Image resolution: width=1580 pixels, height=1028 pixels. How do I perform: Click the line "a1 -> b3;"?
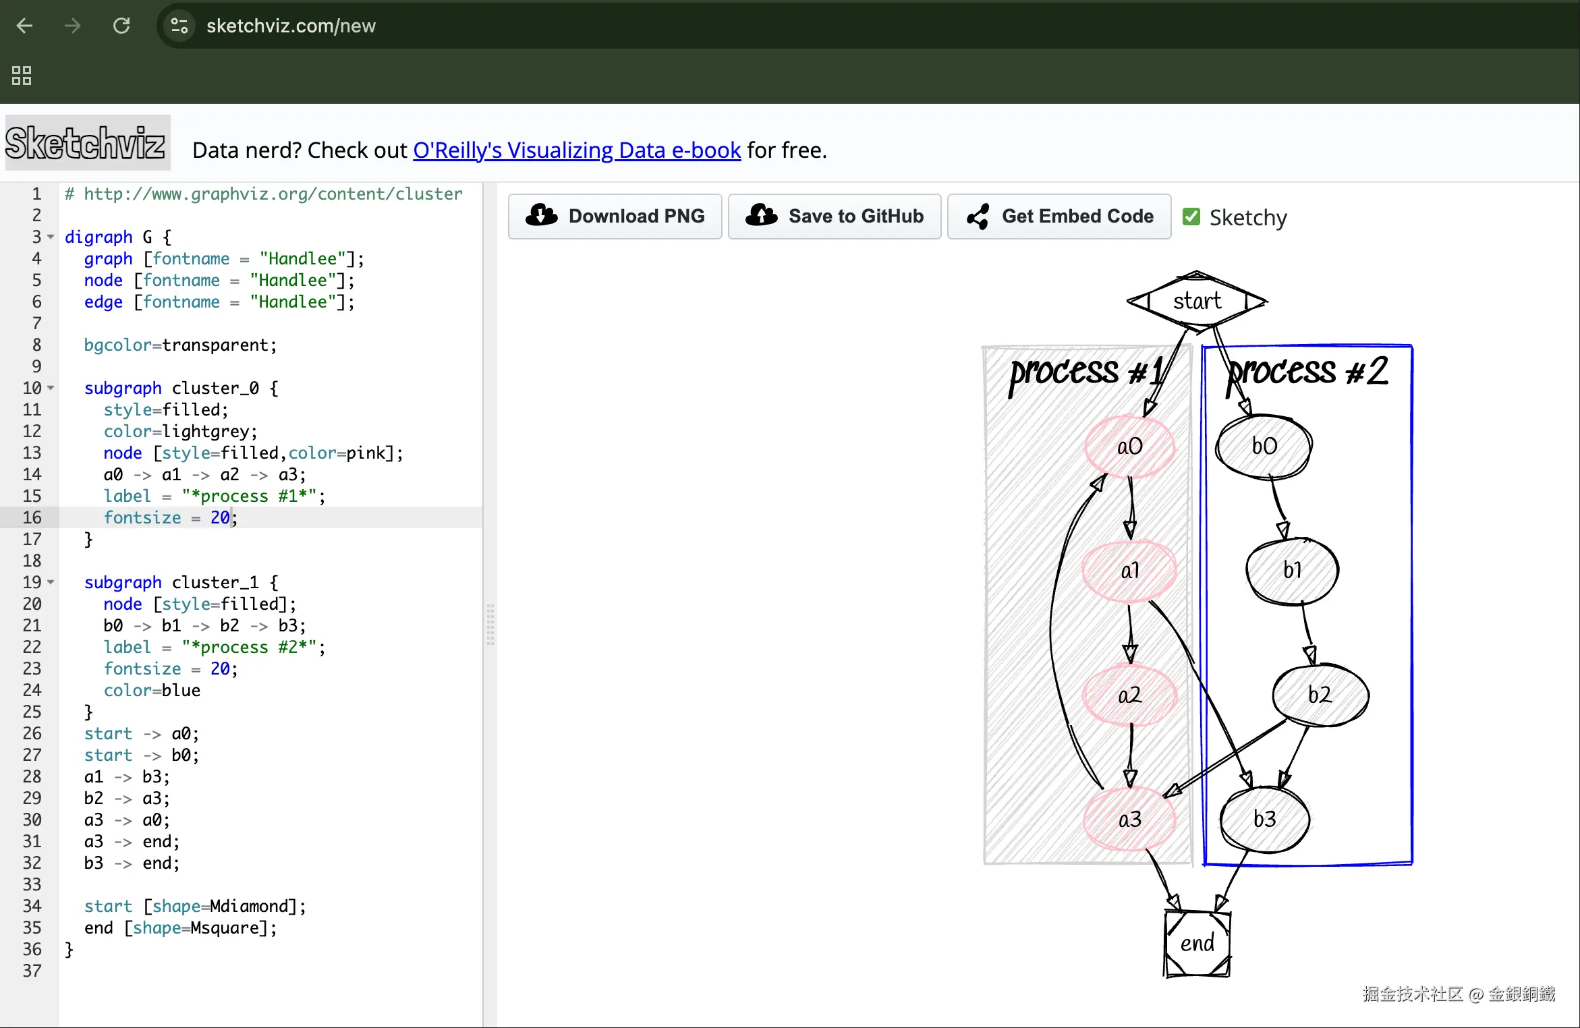(127, 776)
